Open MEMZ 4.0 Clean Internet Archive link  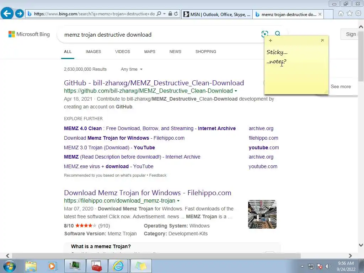click(x=150, y=128)
